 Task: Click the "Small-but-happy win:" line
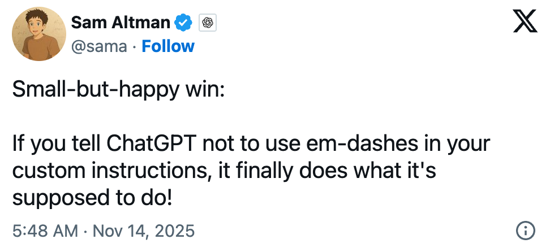119,90
